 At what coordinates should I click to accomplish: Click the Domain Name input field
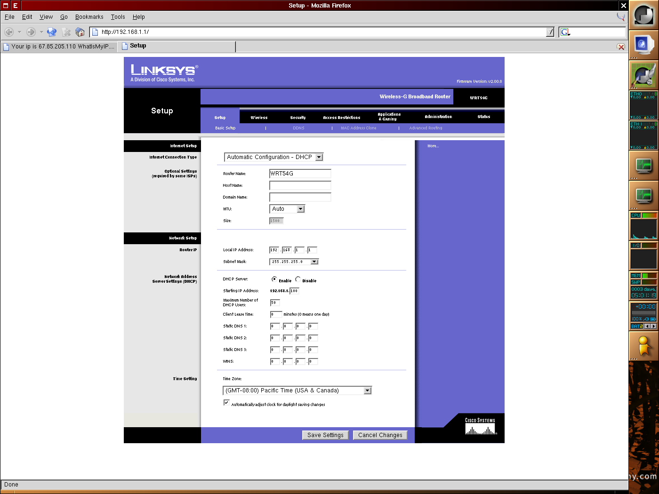click(x=300, y=197)
